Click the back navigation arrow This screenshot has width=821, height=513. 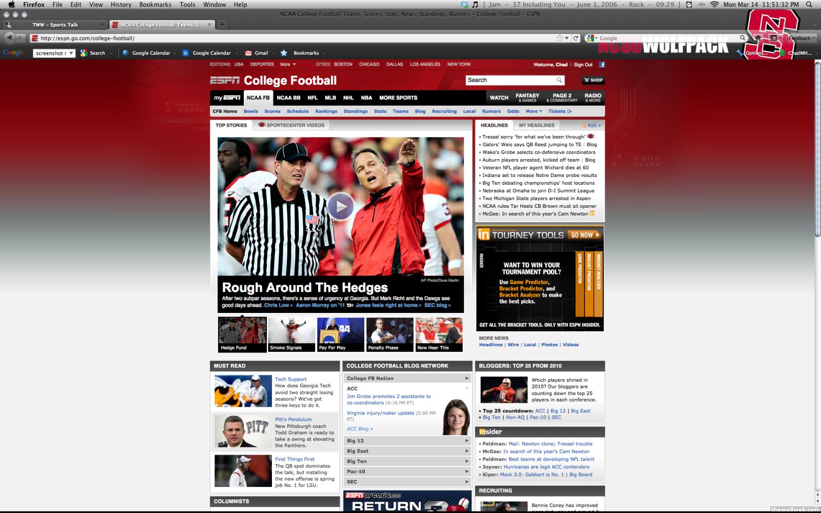pyautogui.click(x=9, y=37)
